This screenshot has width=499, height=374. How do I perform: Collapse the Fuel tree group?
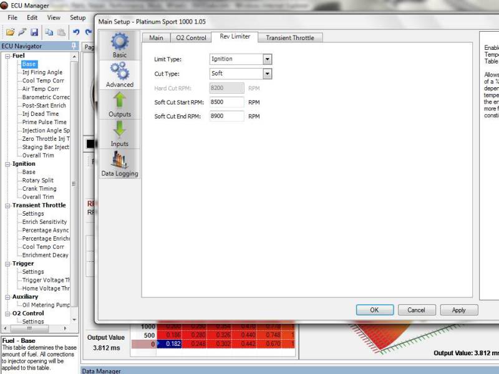click(x=7, y=56)
